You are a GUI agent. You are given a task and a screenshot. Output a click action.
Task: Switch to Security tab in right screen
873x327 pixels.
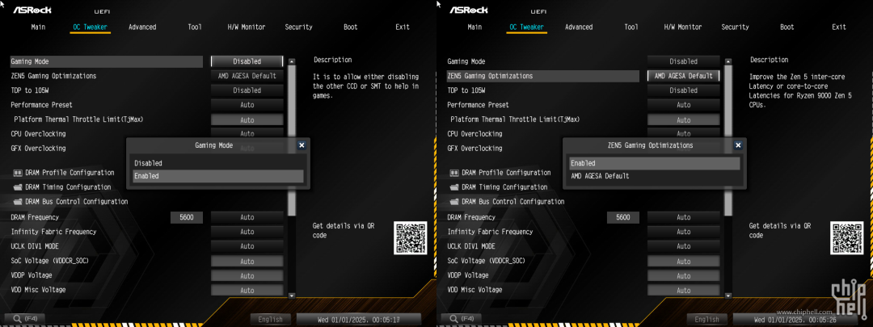736,27
